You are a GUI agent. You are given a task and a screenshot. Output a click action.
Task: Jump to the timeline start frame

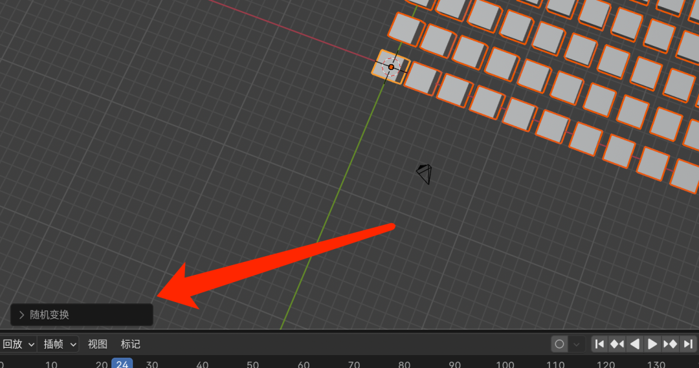[600, 344]
